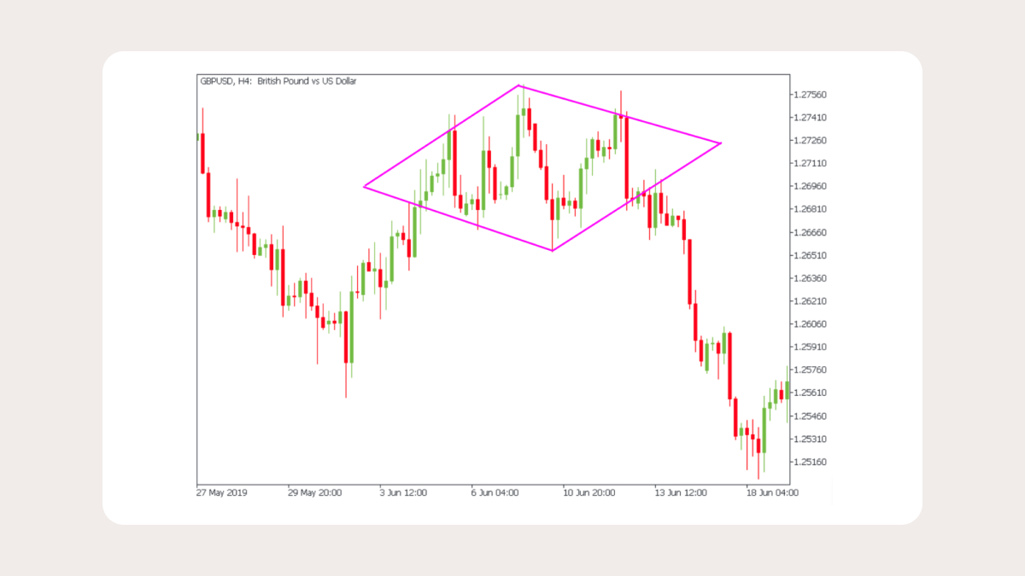Click the 1.27110 price level label

tap(810, 164)
